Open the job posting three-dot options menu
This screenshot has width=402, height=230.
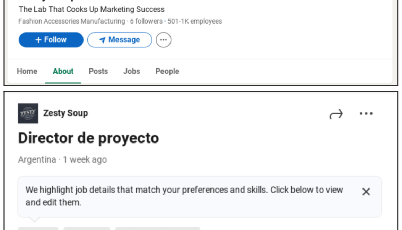pyautogui.click(x=366, y=114)
